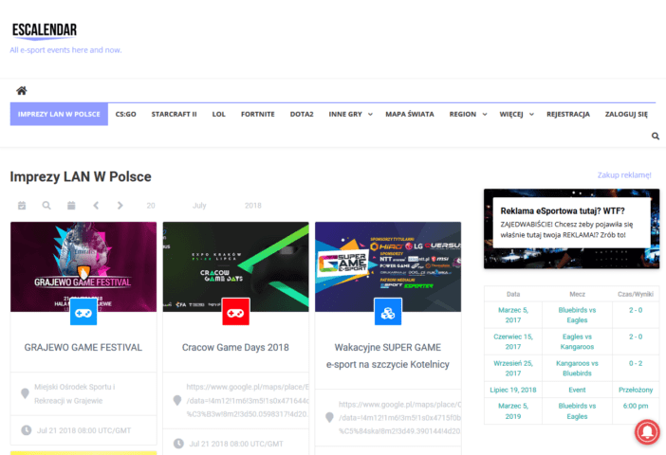Click Grajewo card date Jul 21 2018 08:00
The image size is (666, 455).
click(83, 430)
